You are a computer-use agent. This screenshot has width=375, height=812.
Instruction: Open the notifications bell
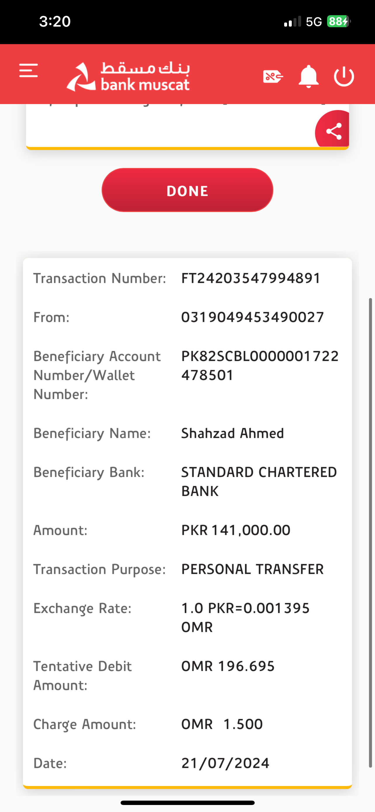click(308, 76)
